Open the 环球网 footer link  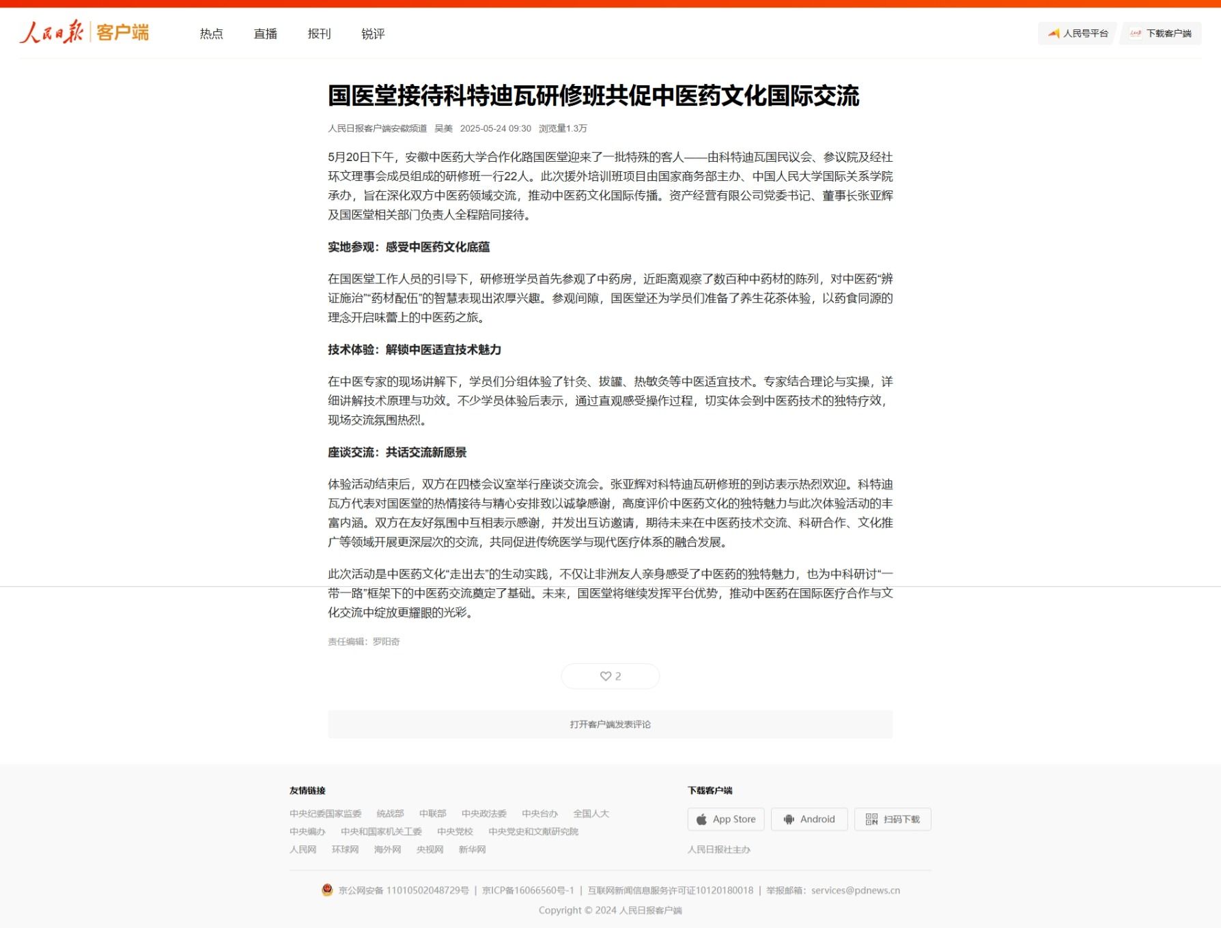point(345,850)
